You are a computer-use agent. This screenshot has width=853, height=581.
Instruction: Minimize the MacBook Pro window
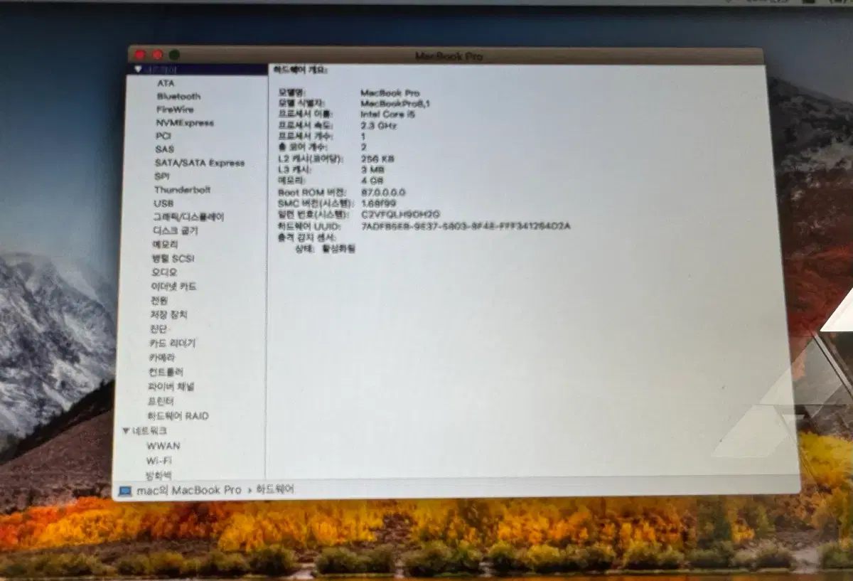pyautogui.click(x=157, y=55)
